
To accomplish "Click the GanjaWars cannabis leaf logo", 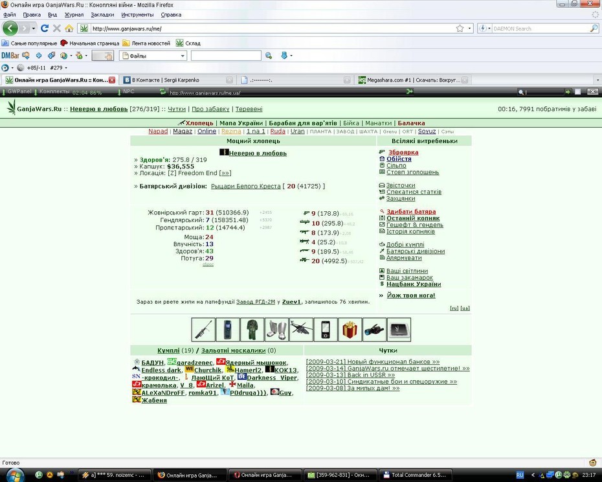I will click(12, 108).
